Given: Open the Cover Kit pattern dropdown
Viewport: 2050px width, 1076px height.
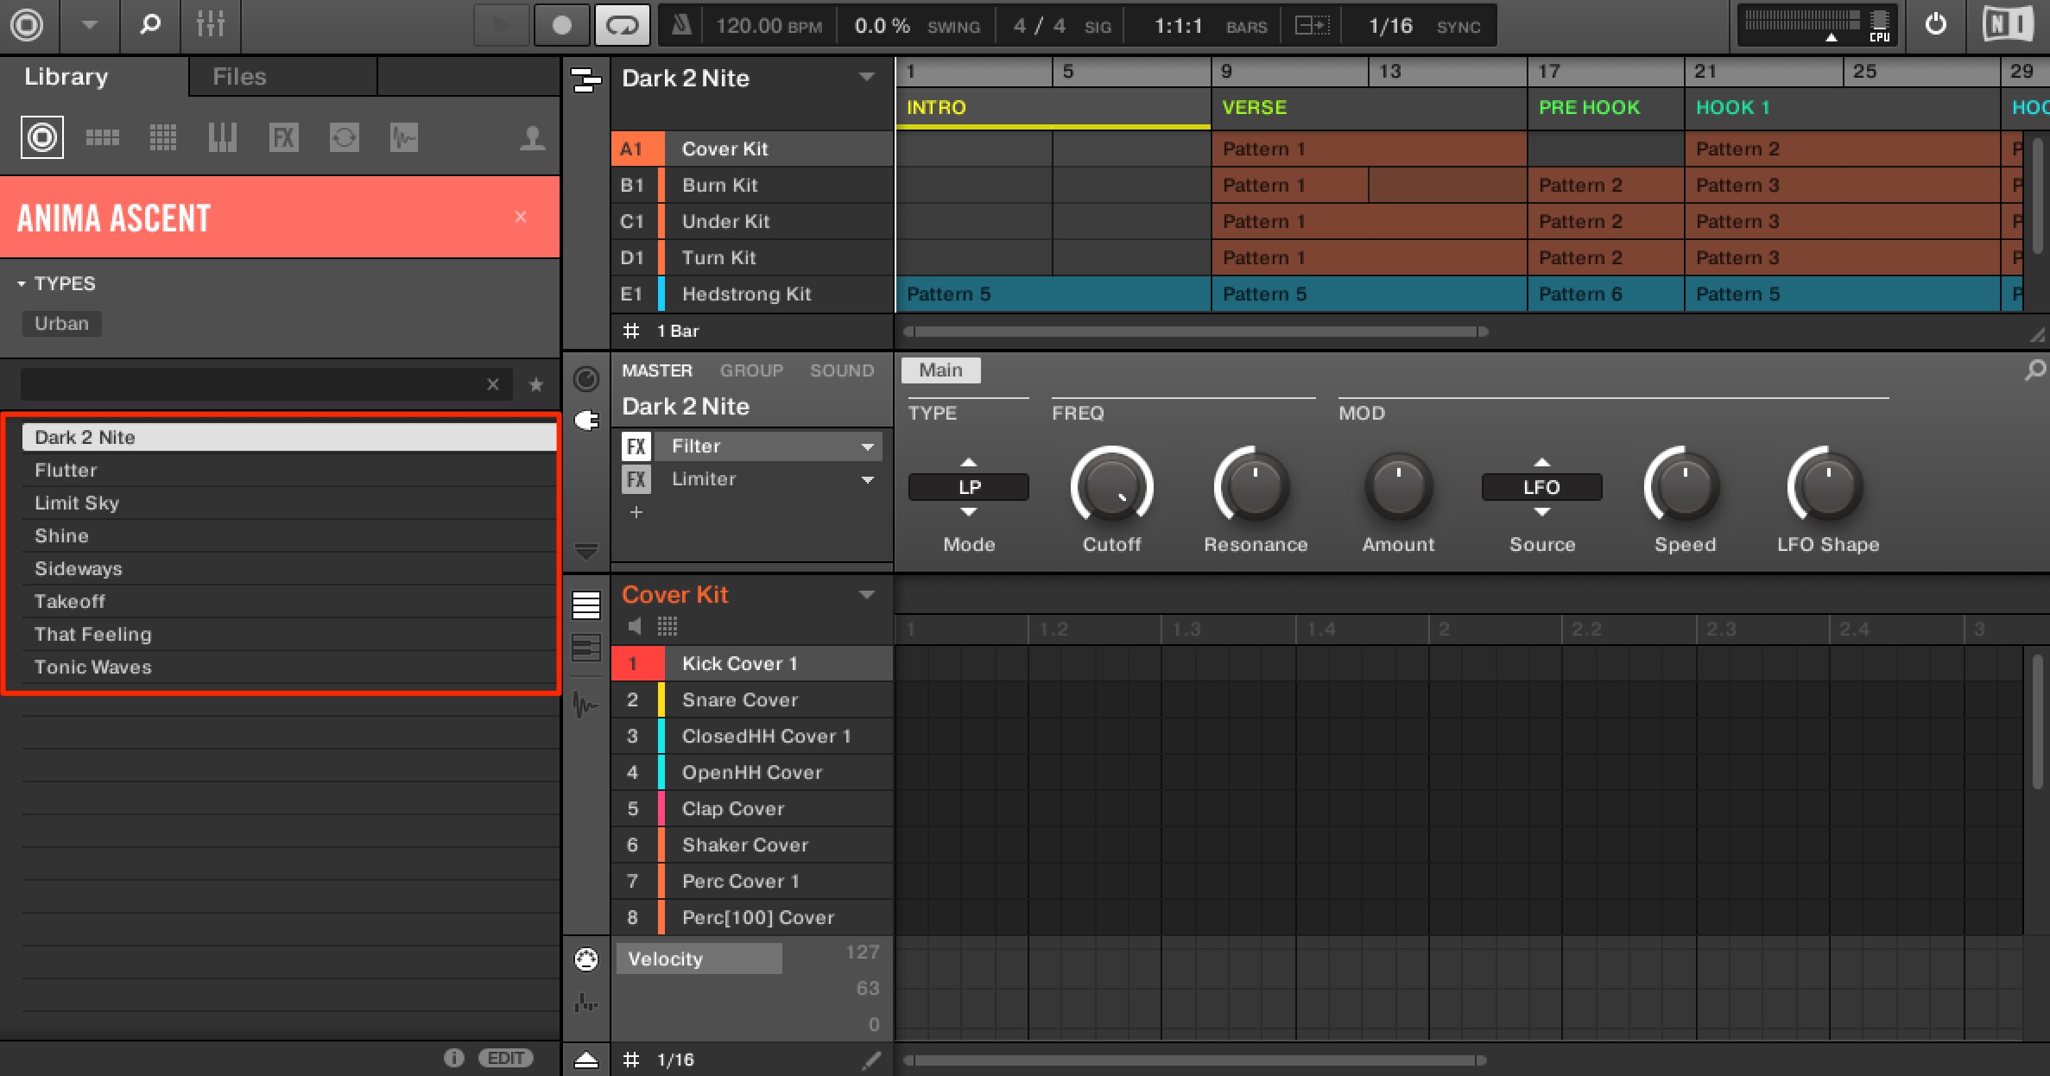Looking at the screenshot, I should (x=867, y=594).
